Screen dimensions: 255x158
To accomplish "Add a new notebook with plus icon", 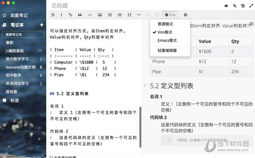I will click(x=42, y=25).
